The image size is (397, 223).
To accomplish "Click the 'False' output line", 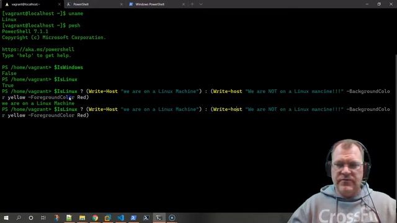I will pos(9,73).
